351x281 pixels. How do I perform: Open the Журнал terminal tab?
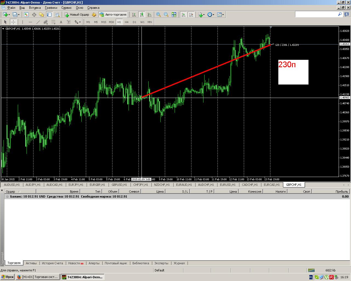coord(179,263)
